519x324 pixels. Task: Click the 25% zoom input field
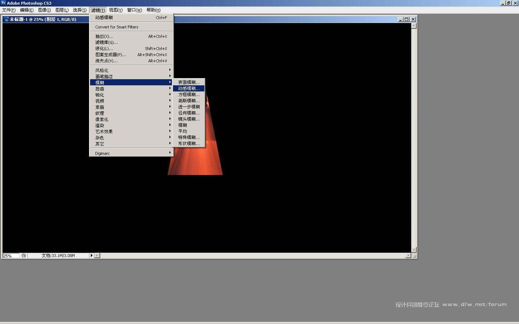coord(10,256)
